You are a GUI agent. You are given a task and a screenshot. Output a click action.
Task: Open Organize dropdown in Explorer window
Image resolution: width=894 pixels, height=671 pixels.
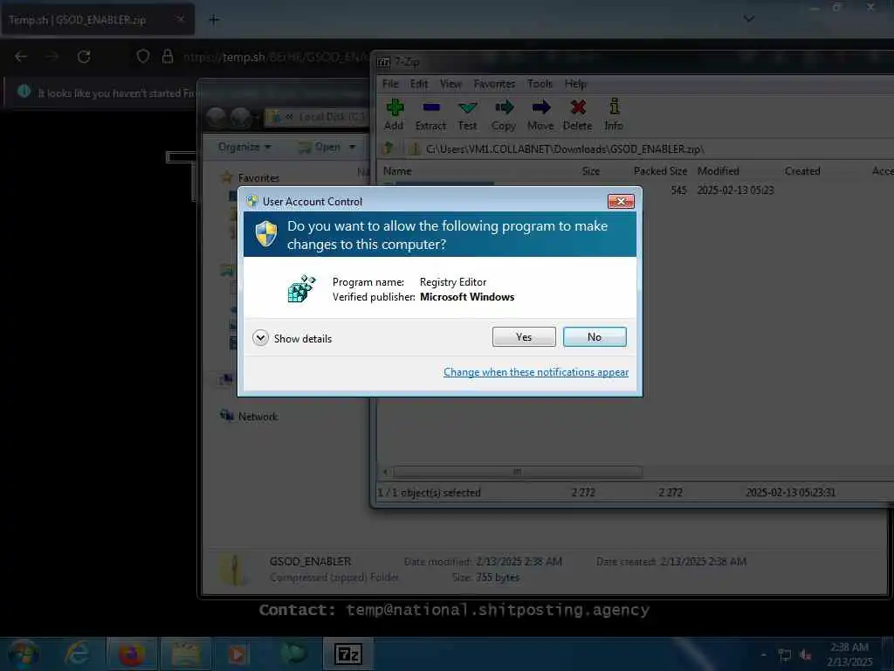click(244, 147)
